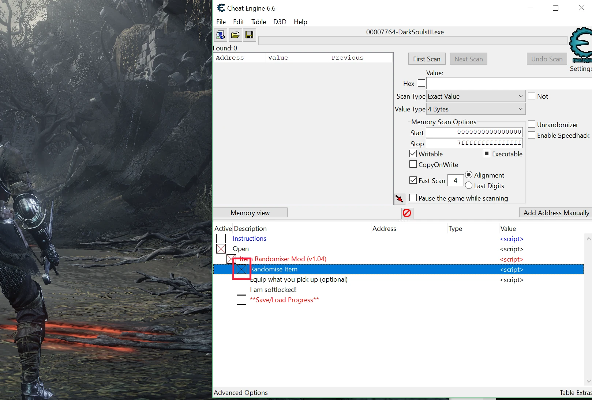Click the Undo Scan button
Screen dimensions: 592x400
pyautogui.click(x=547, y=59)
